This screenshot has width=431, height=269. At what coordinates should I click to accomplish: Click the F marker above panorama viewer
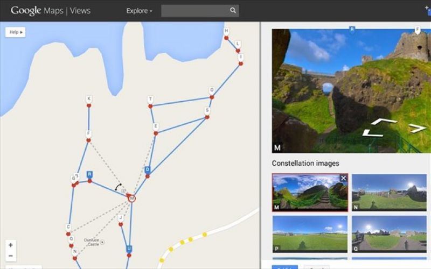[418, 30]
